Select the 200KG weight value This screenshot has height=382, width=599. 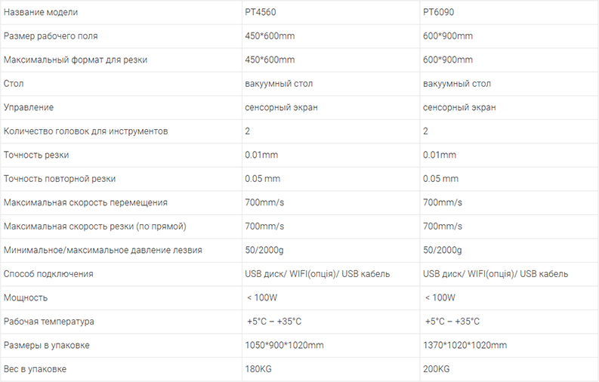[x=437, y=369]
